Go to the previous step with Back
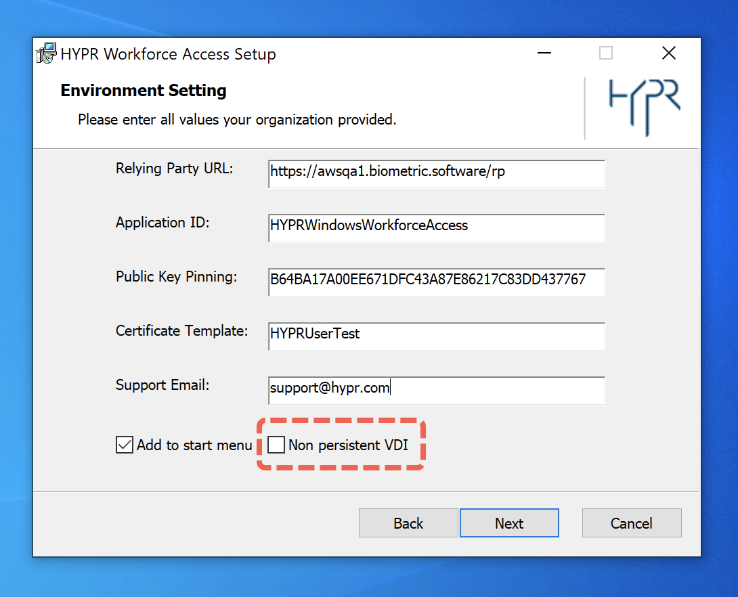 point(408,523)
